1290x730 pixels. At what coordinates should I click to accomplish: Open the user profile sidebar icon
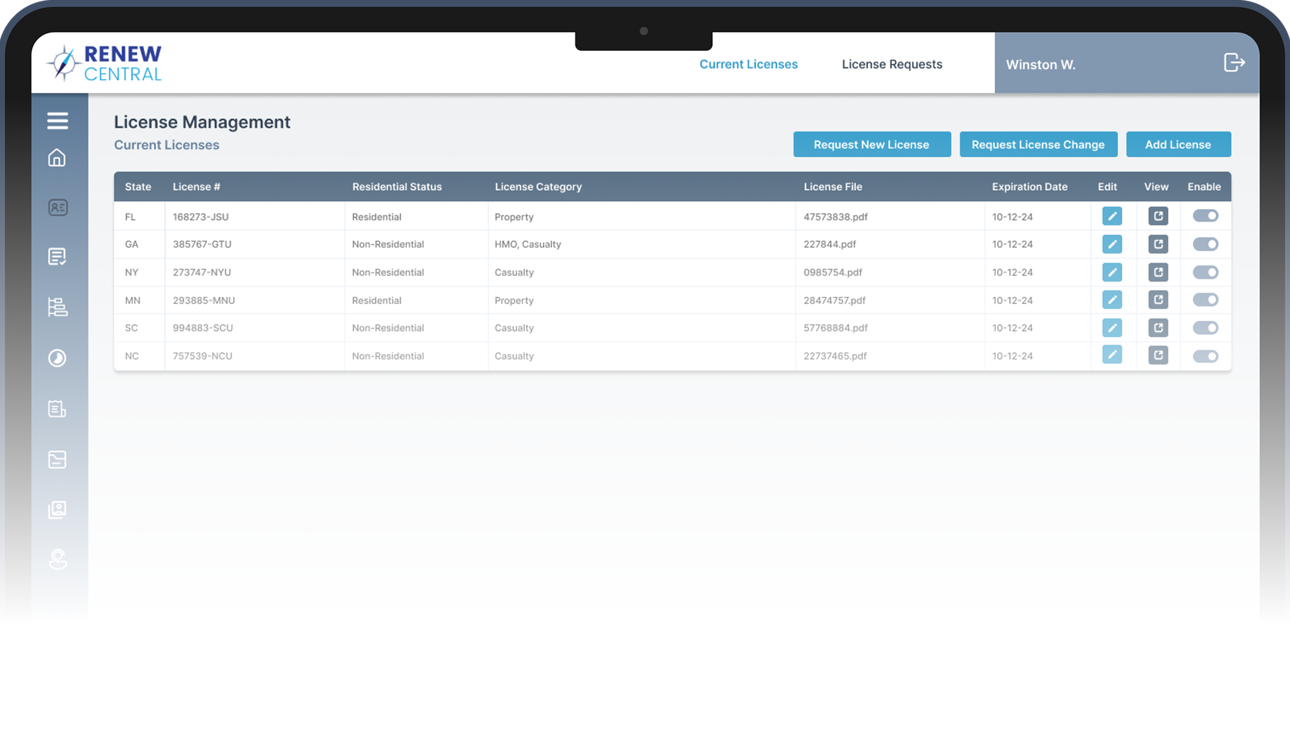point(57,559)
